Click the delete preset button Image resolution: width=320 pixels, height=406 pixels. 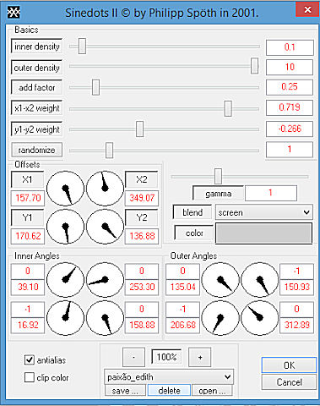(x=169, y=391)
